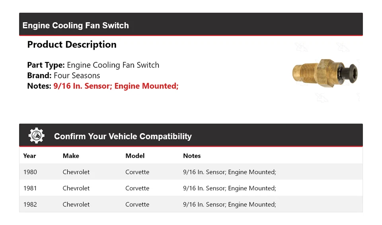Screen dimensions: 382x225
Task: Click the Model column header
Action: [x=135, y=156]
